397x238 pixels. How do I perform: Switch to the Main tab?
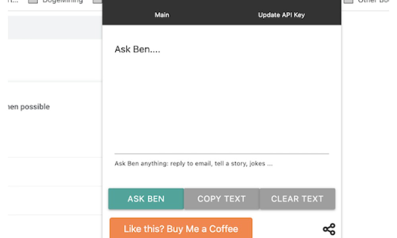[162, 15]
